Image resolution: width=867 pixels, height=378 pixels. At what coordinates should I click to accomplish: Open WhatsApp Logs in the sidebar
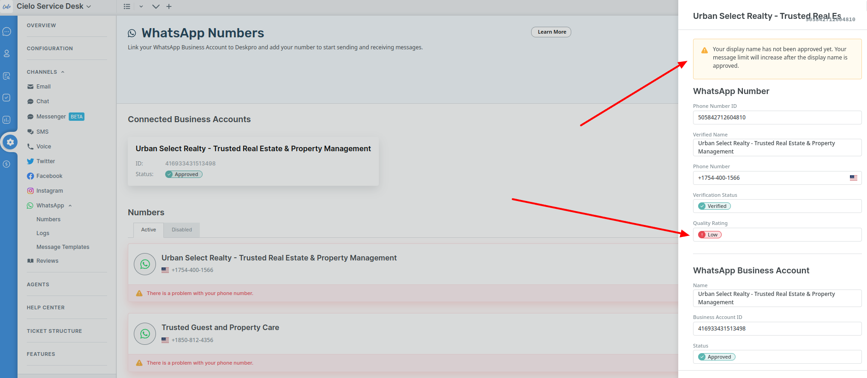[43, 233]
